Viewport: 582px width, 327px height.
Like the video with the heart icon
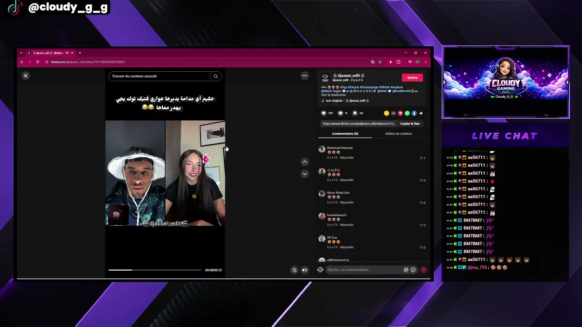coord(324,113)
